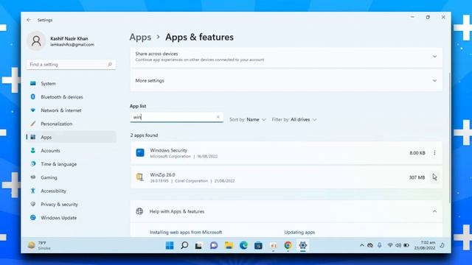This screenshot has width=472, height=265.
Task: Click the Windows Security app icon
Action: pyautogui.click(x=140, y=152)
